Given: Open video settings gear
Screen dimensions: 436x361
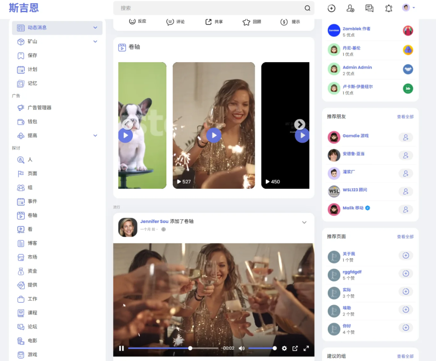Looking at the screenshot, I should (x=284, y=348).
